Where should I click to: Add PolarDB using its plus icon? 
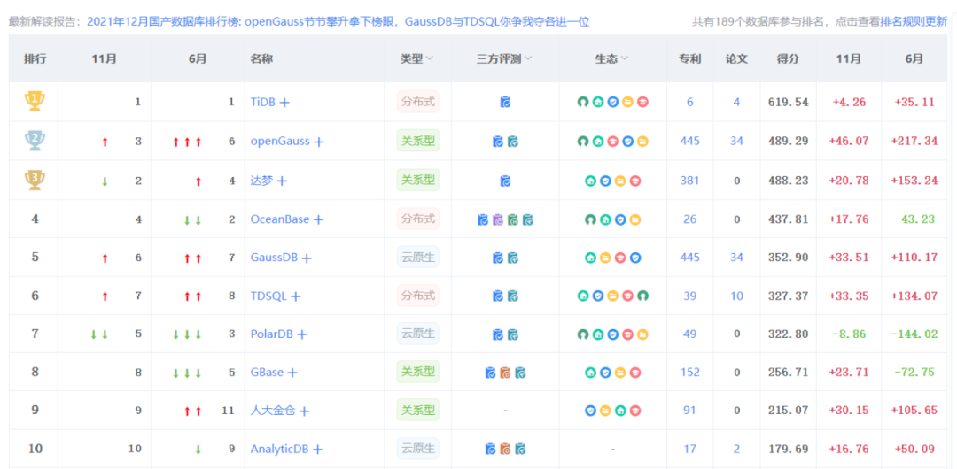coord(301,334)
